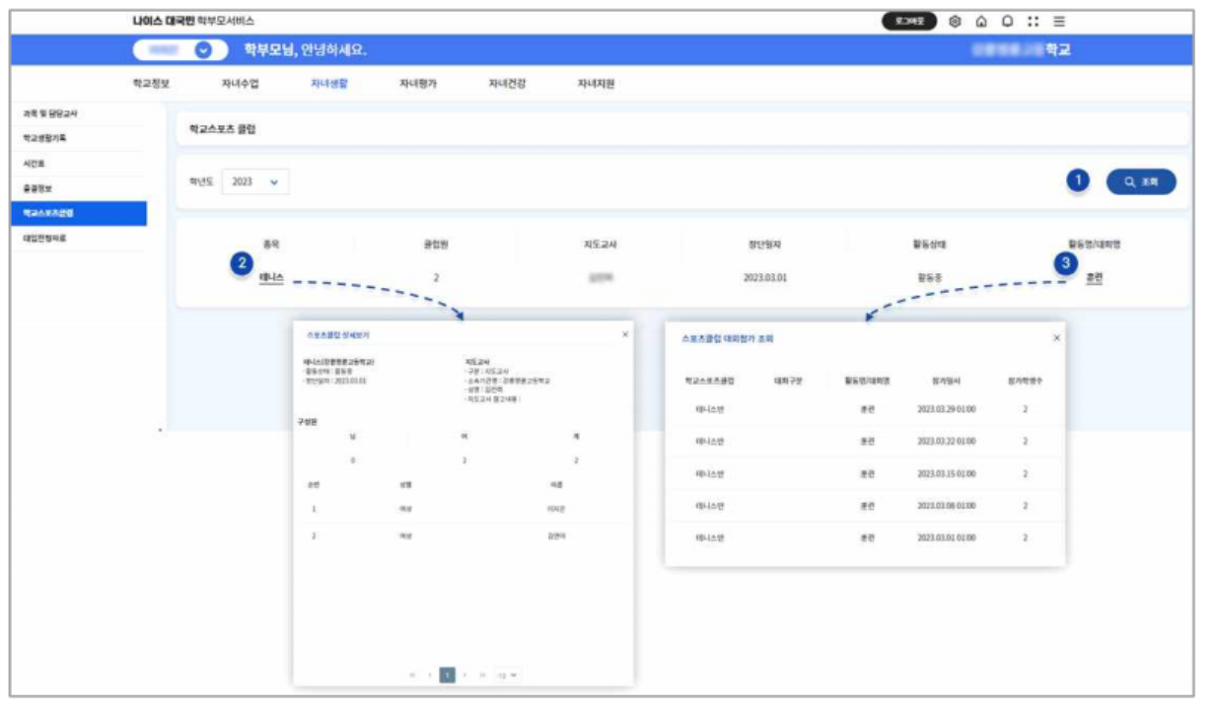Click the 2023.03.08 01:00 row in participation popup
Viewport: 1212px width, 710px height.
pos(865,506)
